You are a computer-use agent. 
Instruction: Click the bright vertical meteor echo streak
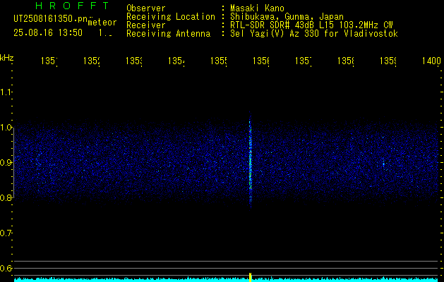250,161
